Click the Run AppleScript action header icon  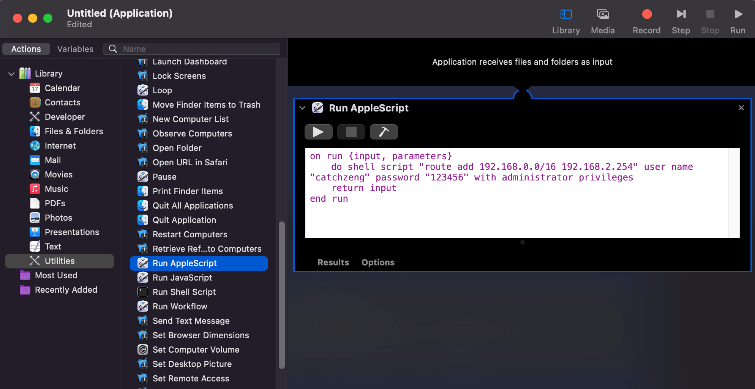click(317, 108)
